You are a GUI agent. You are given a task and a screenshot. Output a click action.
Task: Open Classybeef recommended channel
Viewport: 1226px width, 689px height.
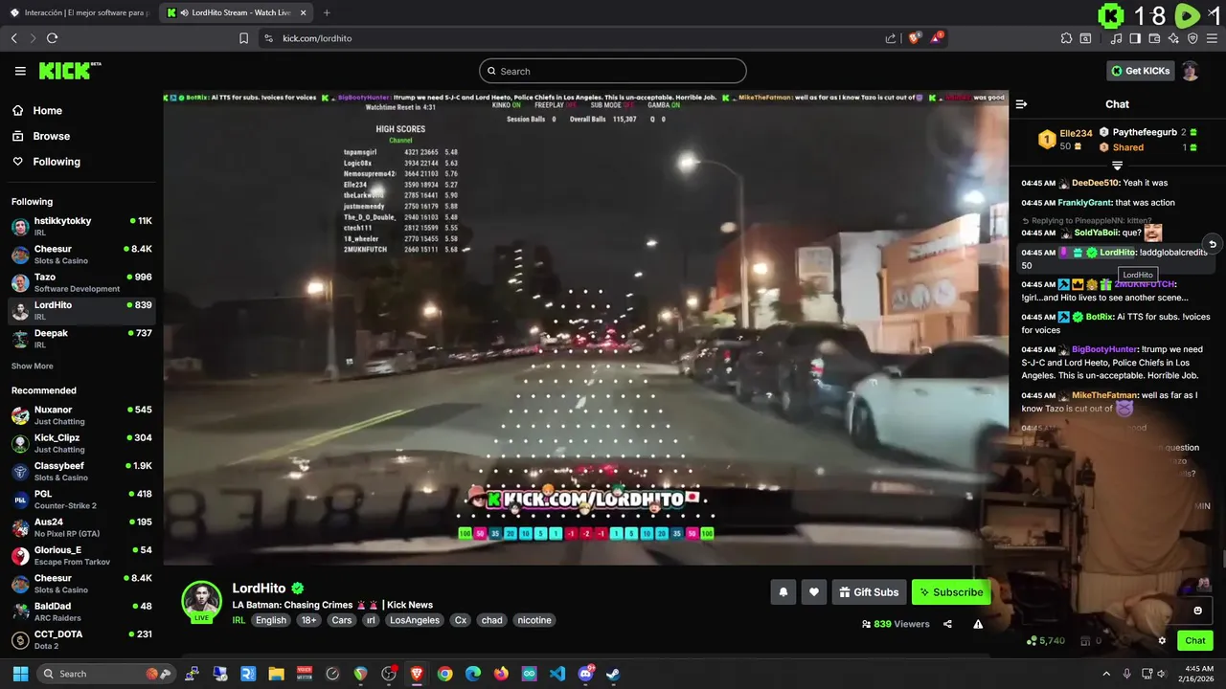tap(81, 471)
